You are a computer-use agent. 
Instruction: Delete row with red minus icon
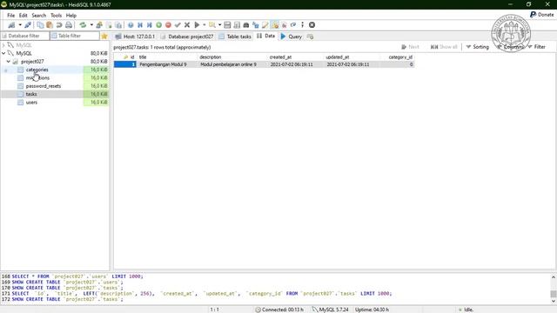pos(168,25)
